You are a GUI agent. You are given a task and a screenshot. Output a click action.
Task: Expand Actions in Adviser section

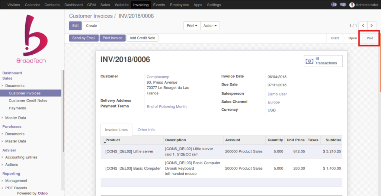pyautogui.click(x=12, y=164)
